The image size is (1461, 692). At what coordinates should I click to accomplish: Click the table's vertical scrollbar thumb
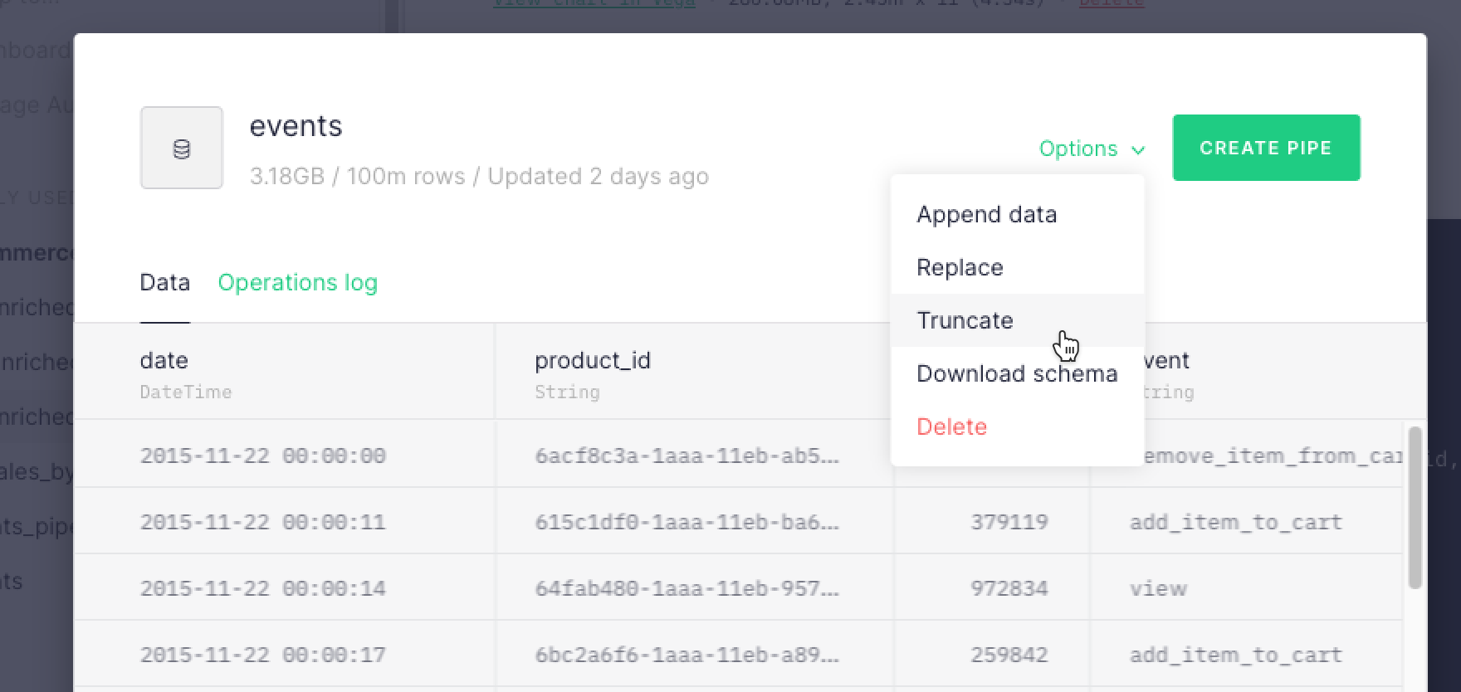click(1415, 508)
